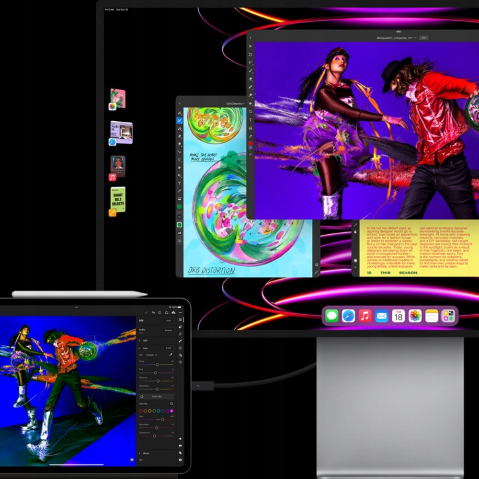Select the yellow color mix circle

point(150,411)
